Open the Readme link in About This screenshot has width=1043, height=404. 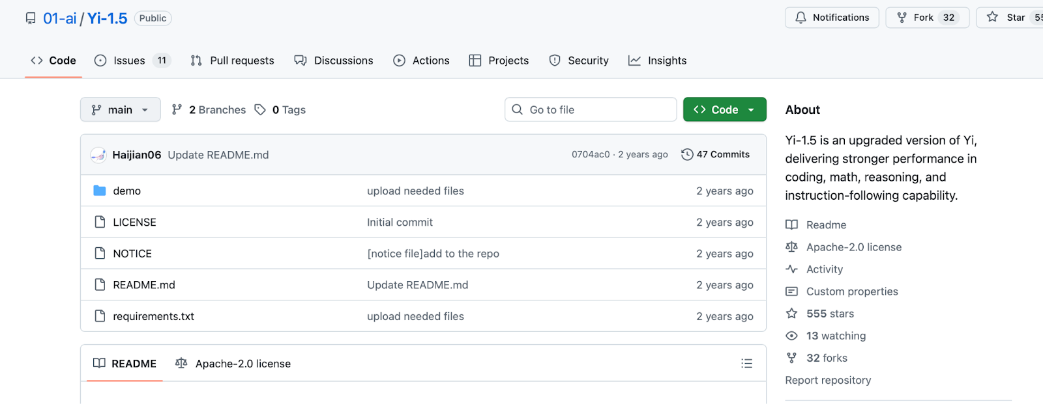[826, 224]
